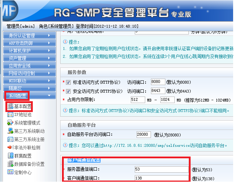236x182 pixels.
Task: Expand 身份认证管理 menu arrow
Action: pyautogui.click(x=49, y=36)
